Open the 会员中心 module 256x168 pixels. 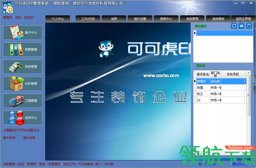pos(23,118)
